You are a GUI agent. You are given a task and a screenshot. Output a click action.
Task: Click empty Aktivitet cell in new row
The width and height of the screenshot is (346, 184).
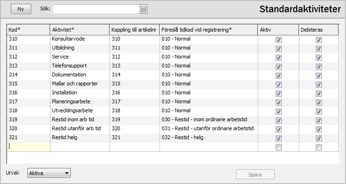pos(80,147)
